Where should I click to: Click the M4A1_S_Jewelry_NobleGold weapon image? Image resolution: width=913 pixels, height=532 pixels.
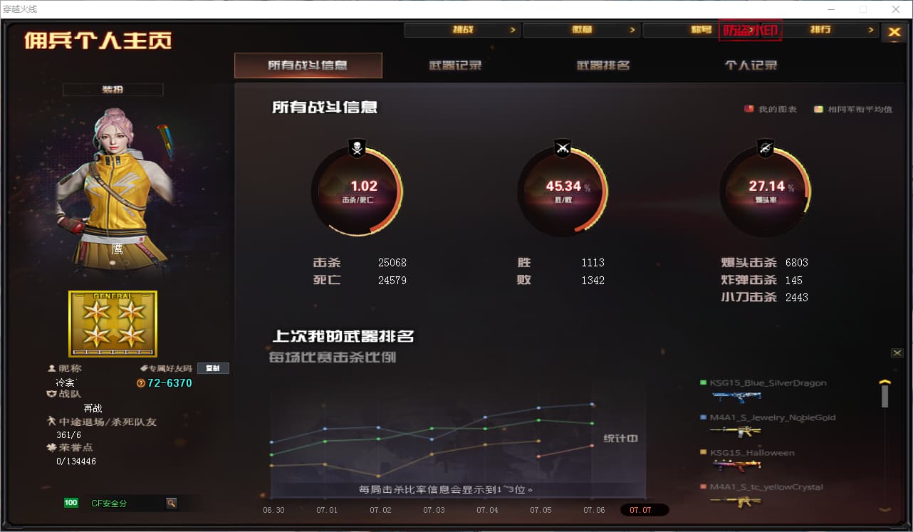[735, 432]
